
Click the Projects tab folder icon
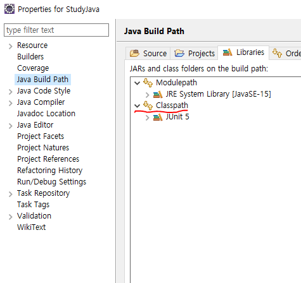179,53
